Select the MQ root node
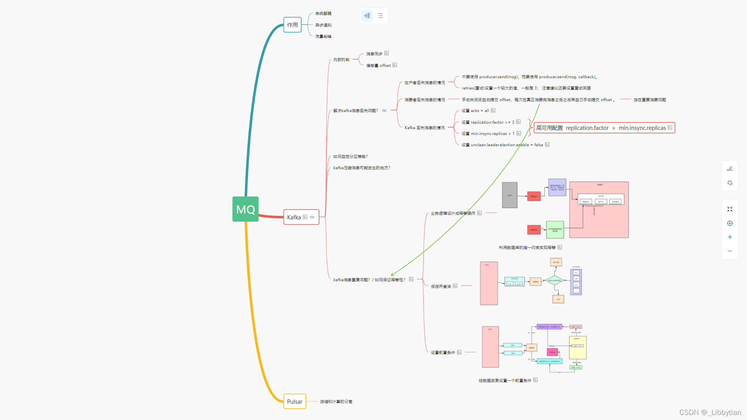This screenshot has height=420, width=747. click(245, 209)
